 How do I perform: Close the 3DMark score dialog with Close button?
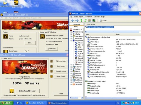tap(61, 94)
